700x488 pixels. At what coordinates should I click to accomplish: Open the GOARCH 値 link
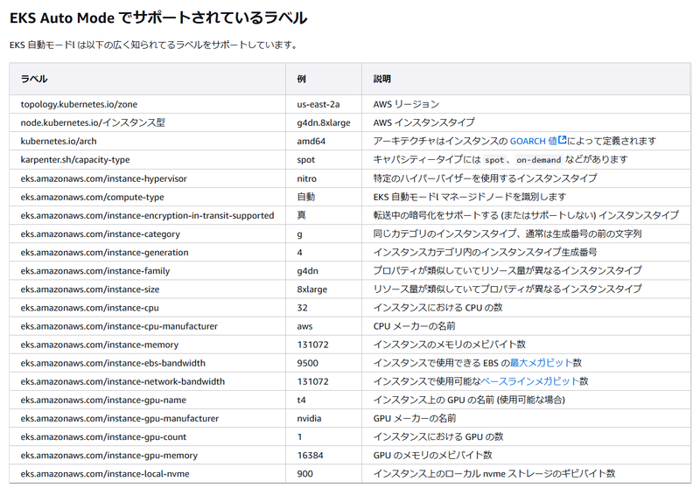(533, 141)
